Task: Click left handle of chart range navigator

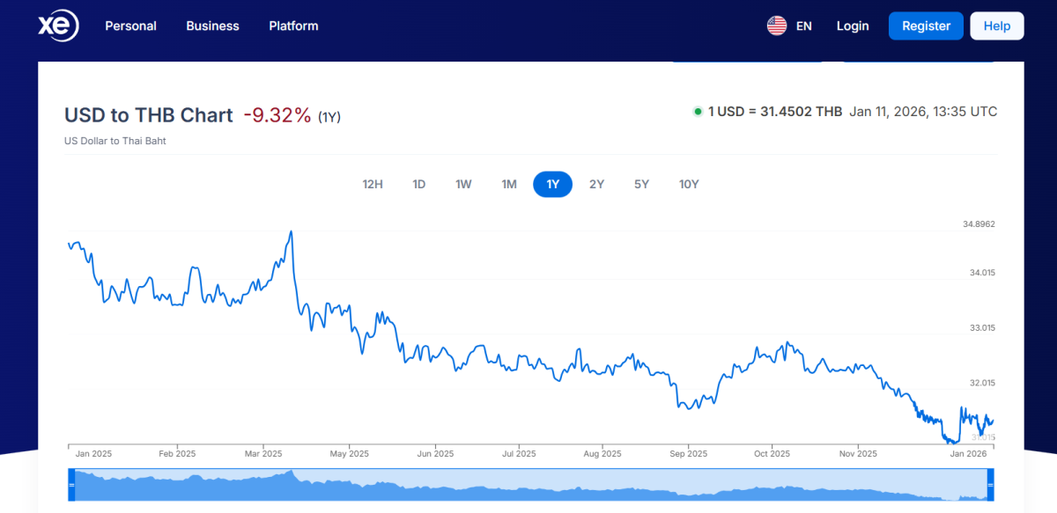Action: tap(71, 485)
